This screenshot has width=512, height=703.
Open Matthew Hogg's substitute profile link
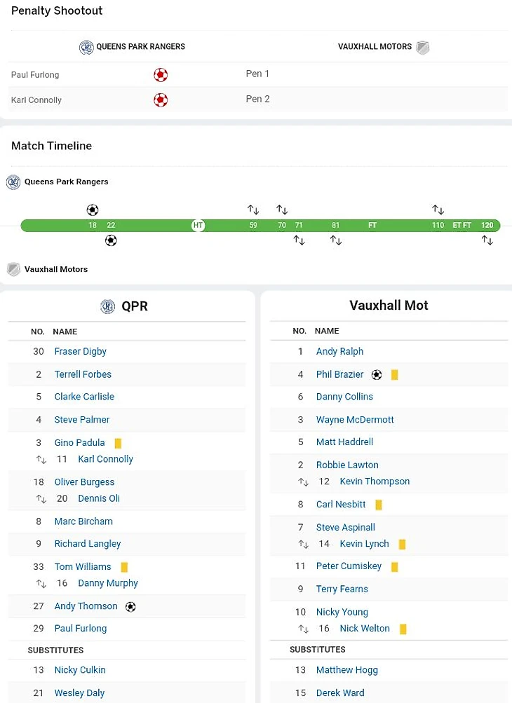[x=347, y=670]
